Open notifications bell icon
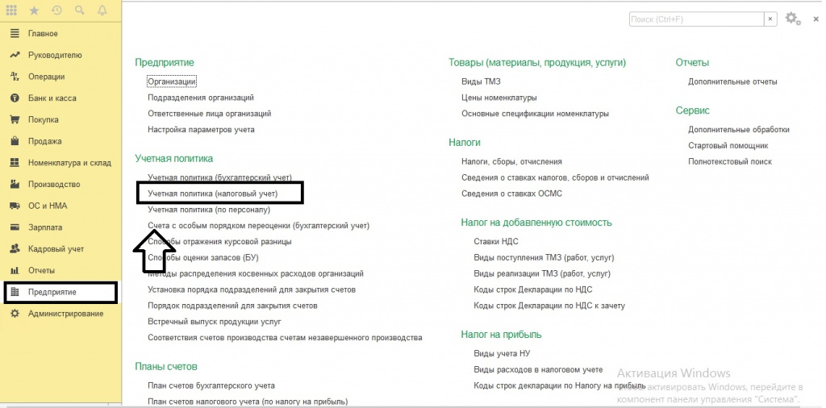This screenshot has height=408, width=826. (102, 11)
